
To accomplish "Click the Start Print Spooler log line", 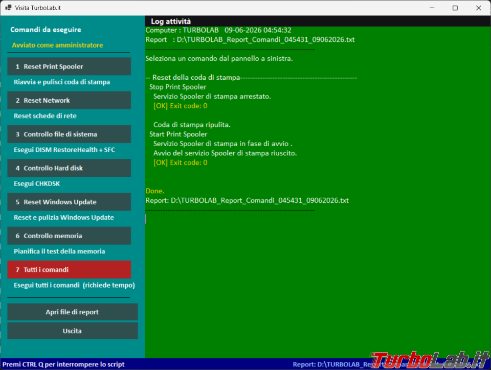I will [178, 134].
